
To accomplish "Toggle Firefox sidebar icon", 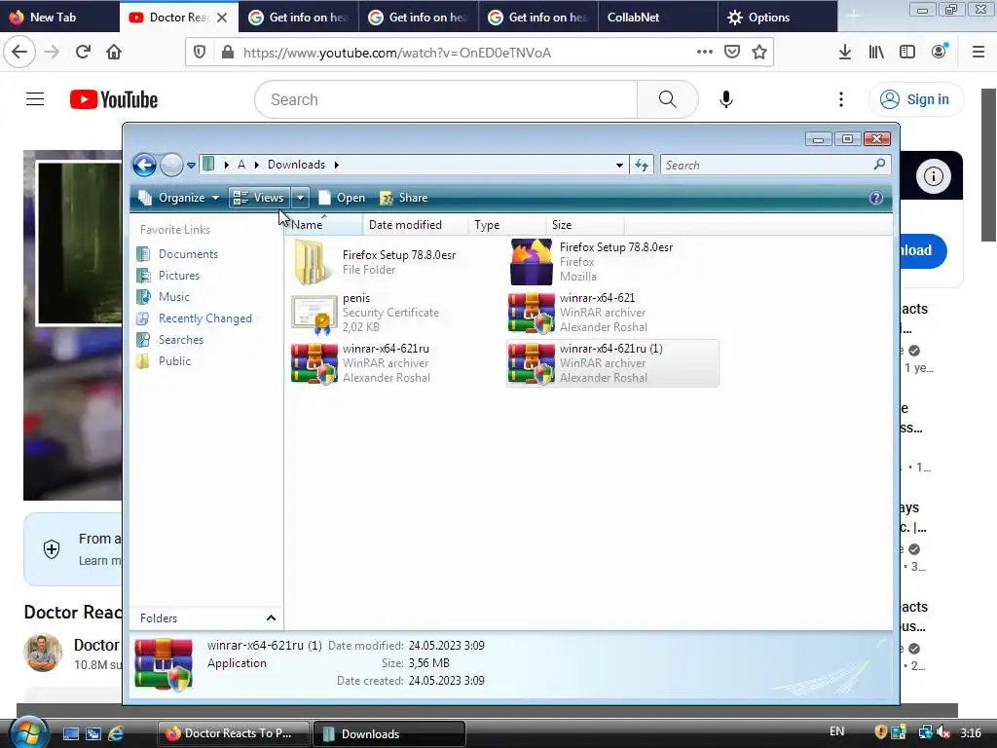I will 907,53.
